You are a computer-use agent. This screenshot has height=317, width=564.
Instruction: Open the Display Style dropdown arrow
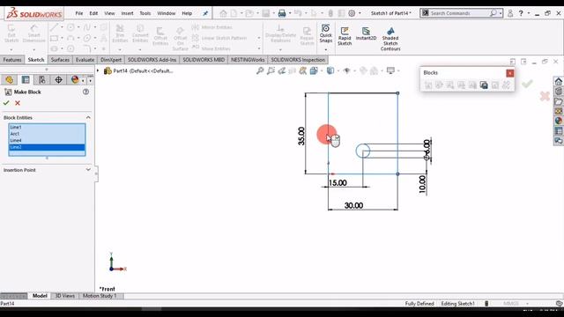(x=338, y=70)
